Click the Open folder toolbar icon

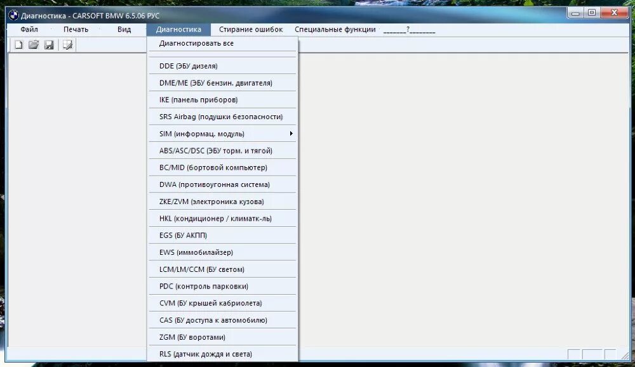[x=34, y=45]
